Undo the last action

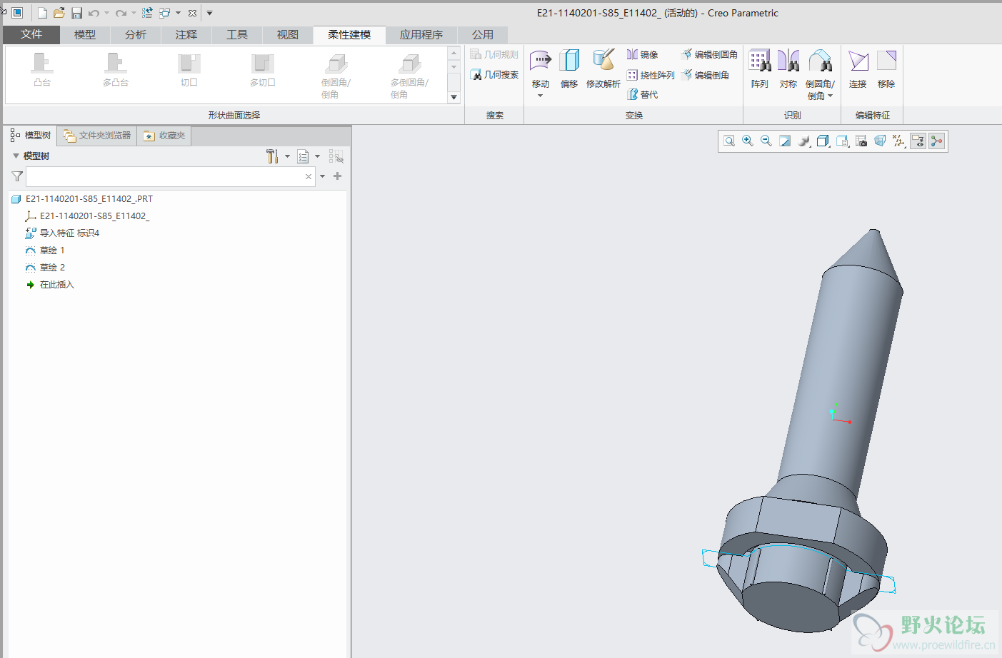tap(94, 13)
